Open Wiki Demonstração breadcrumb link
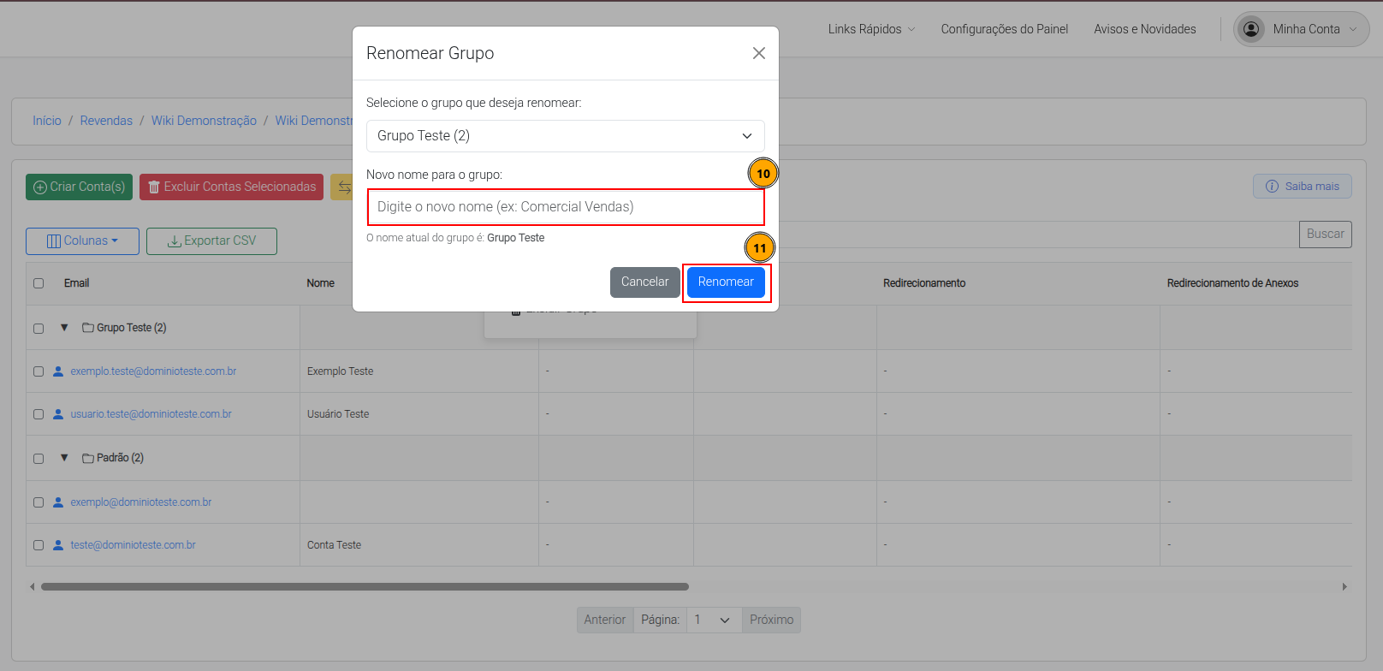 point(204,121)
